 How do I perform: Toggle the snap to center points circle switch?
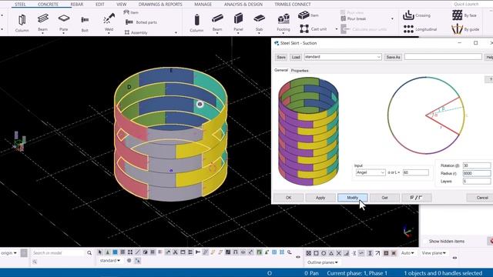coord(324,253)
